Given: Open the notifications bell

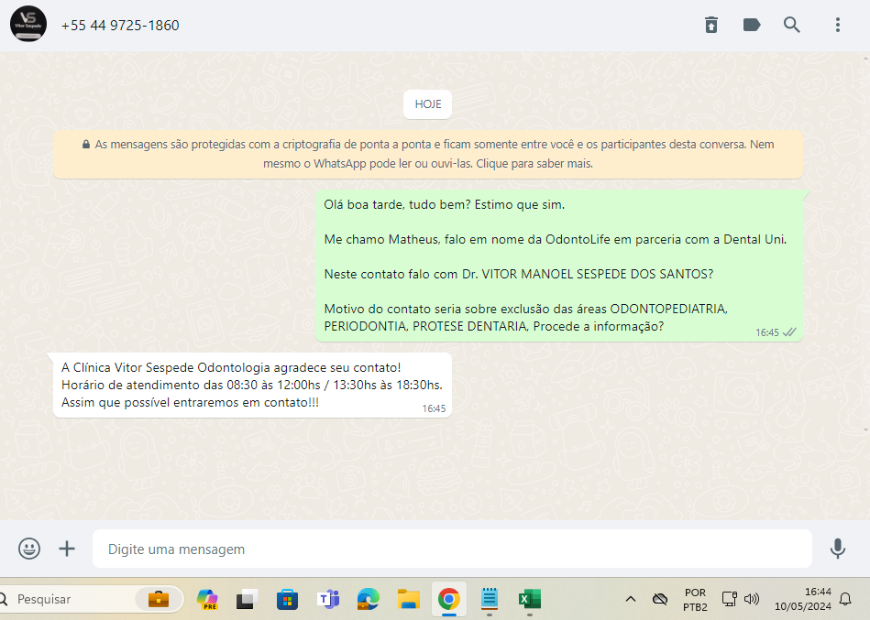Looking at the screenshot, I should coord(845,599).
